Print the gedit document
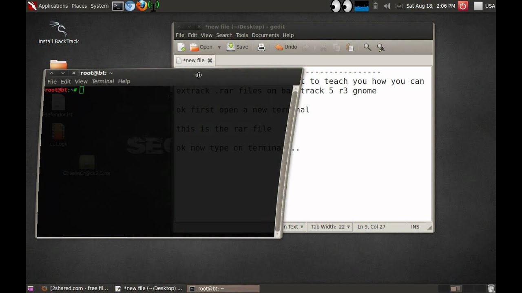Viewport: 522px width, 293px height. (261, 47)
